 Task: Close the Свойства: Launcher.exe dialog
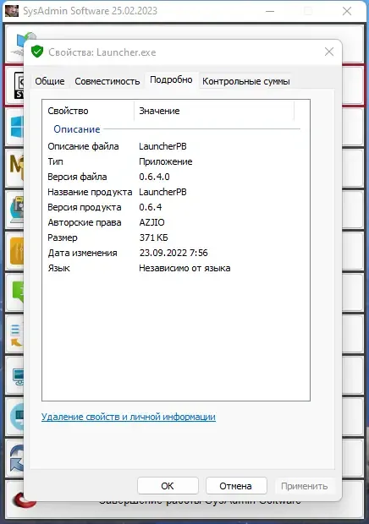pyautogui.click(x=329, y=52)
